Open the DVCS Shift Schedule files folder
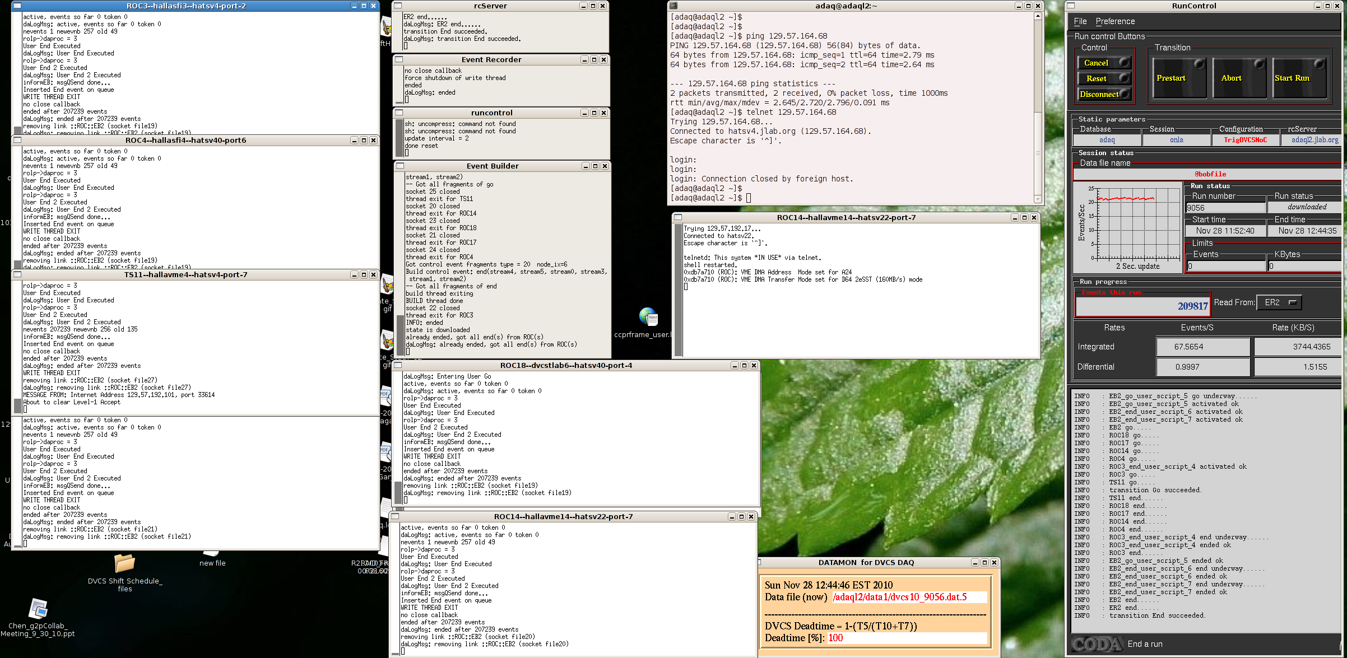Screen dimensions: 1347x658 tap(125, 563)
